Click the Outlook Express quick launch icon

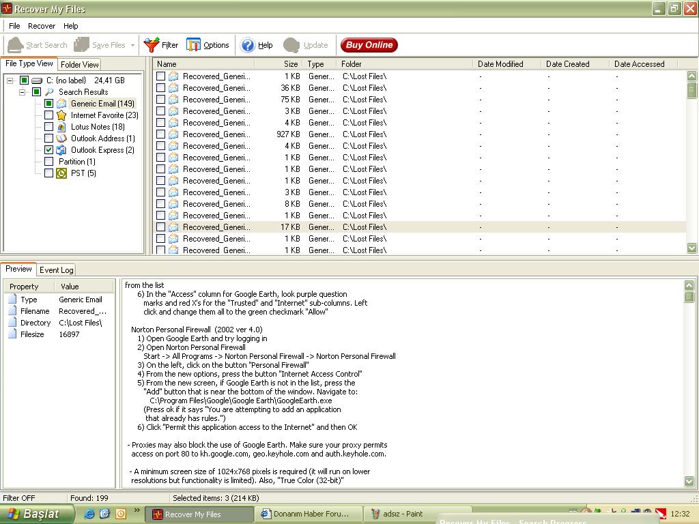104,514
